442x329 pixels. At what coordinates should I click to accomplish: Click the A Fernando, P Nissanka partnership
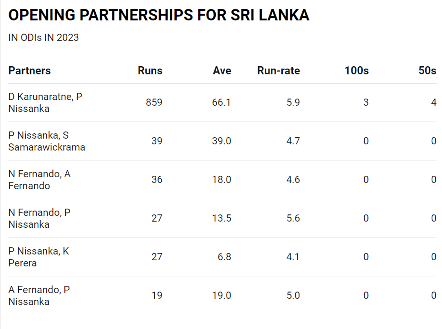(39, 295)
